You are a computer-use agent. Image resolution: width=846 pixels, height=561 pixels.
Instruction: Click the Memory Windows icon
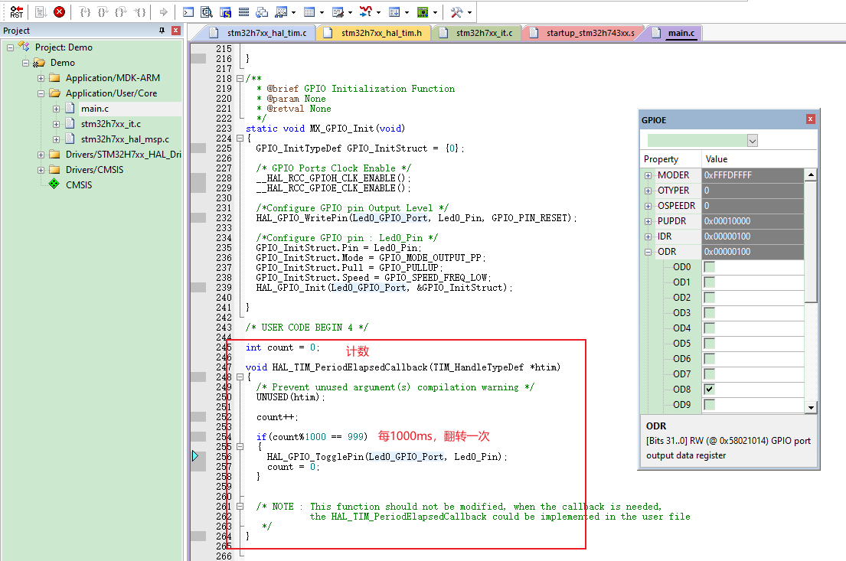click(x=309, y=12)
